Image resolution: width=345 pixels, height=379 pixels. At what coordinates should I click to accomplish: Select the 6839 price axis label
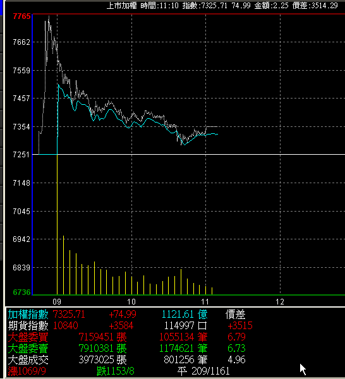point(21,268)
